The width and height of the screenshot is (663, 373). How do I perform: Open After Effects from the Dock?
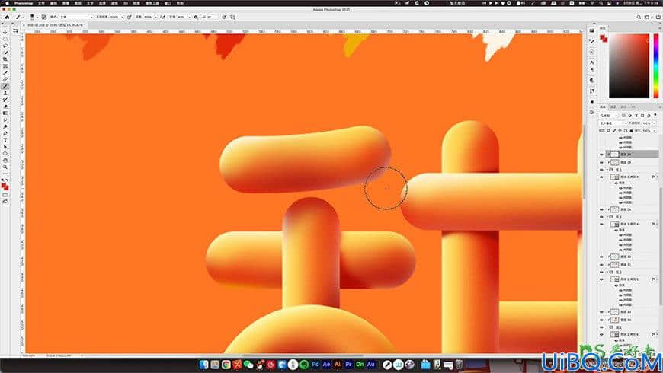pos(326,364)
